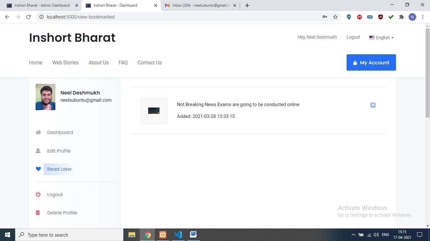Go to the Home menu item
This screenshot has height=241, width=430.
pyautogui.click(x=36, y=63)
